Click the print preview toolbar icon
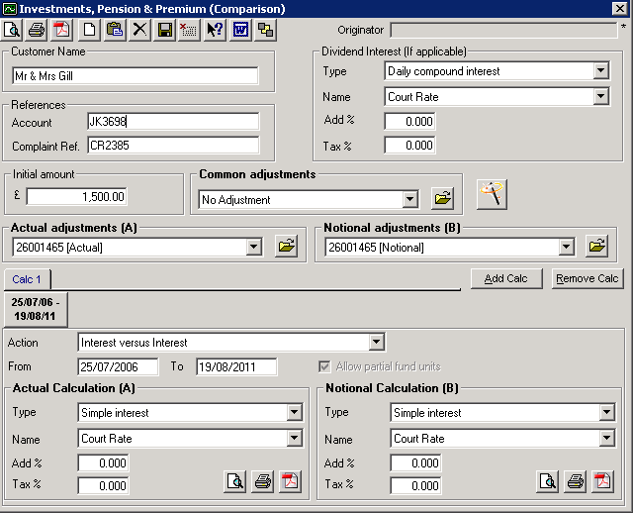Viewport: 633px width, 513px height. coord(11,30)
